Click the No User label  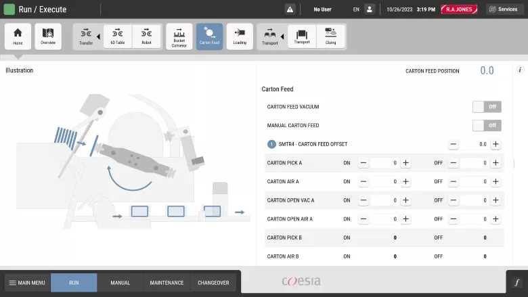(x=322, y=9)
